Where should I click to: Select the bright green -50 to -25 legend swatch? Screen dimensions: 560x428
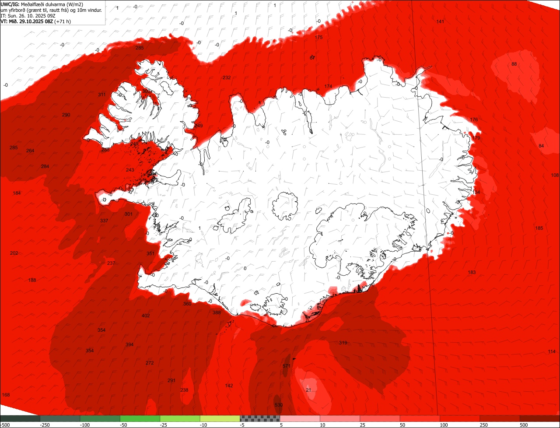[x=140, y=418]
